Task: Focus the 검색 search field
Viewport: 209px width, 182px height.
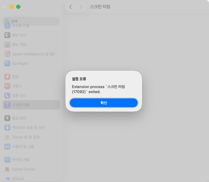Action: [32, 21]
